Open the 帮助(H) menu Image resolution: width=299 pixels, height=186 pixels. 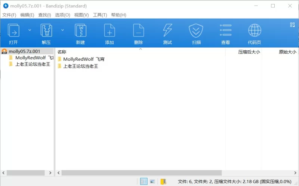(118, 15)
